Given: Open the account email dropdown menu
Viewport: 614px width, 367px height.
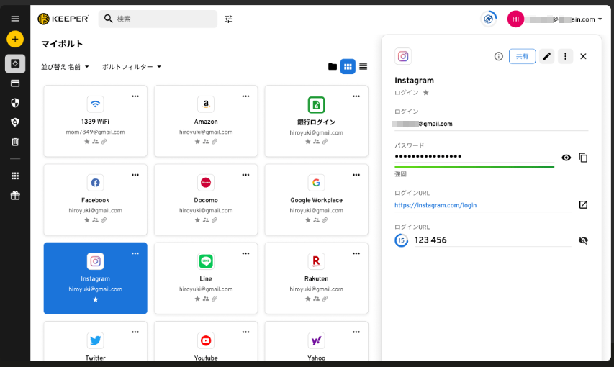Looking at the screenshot, I should (600, 19).
